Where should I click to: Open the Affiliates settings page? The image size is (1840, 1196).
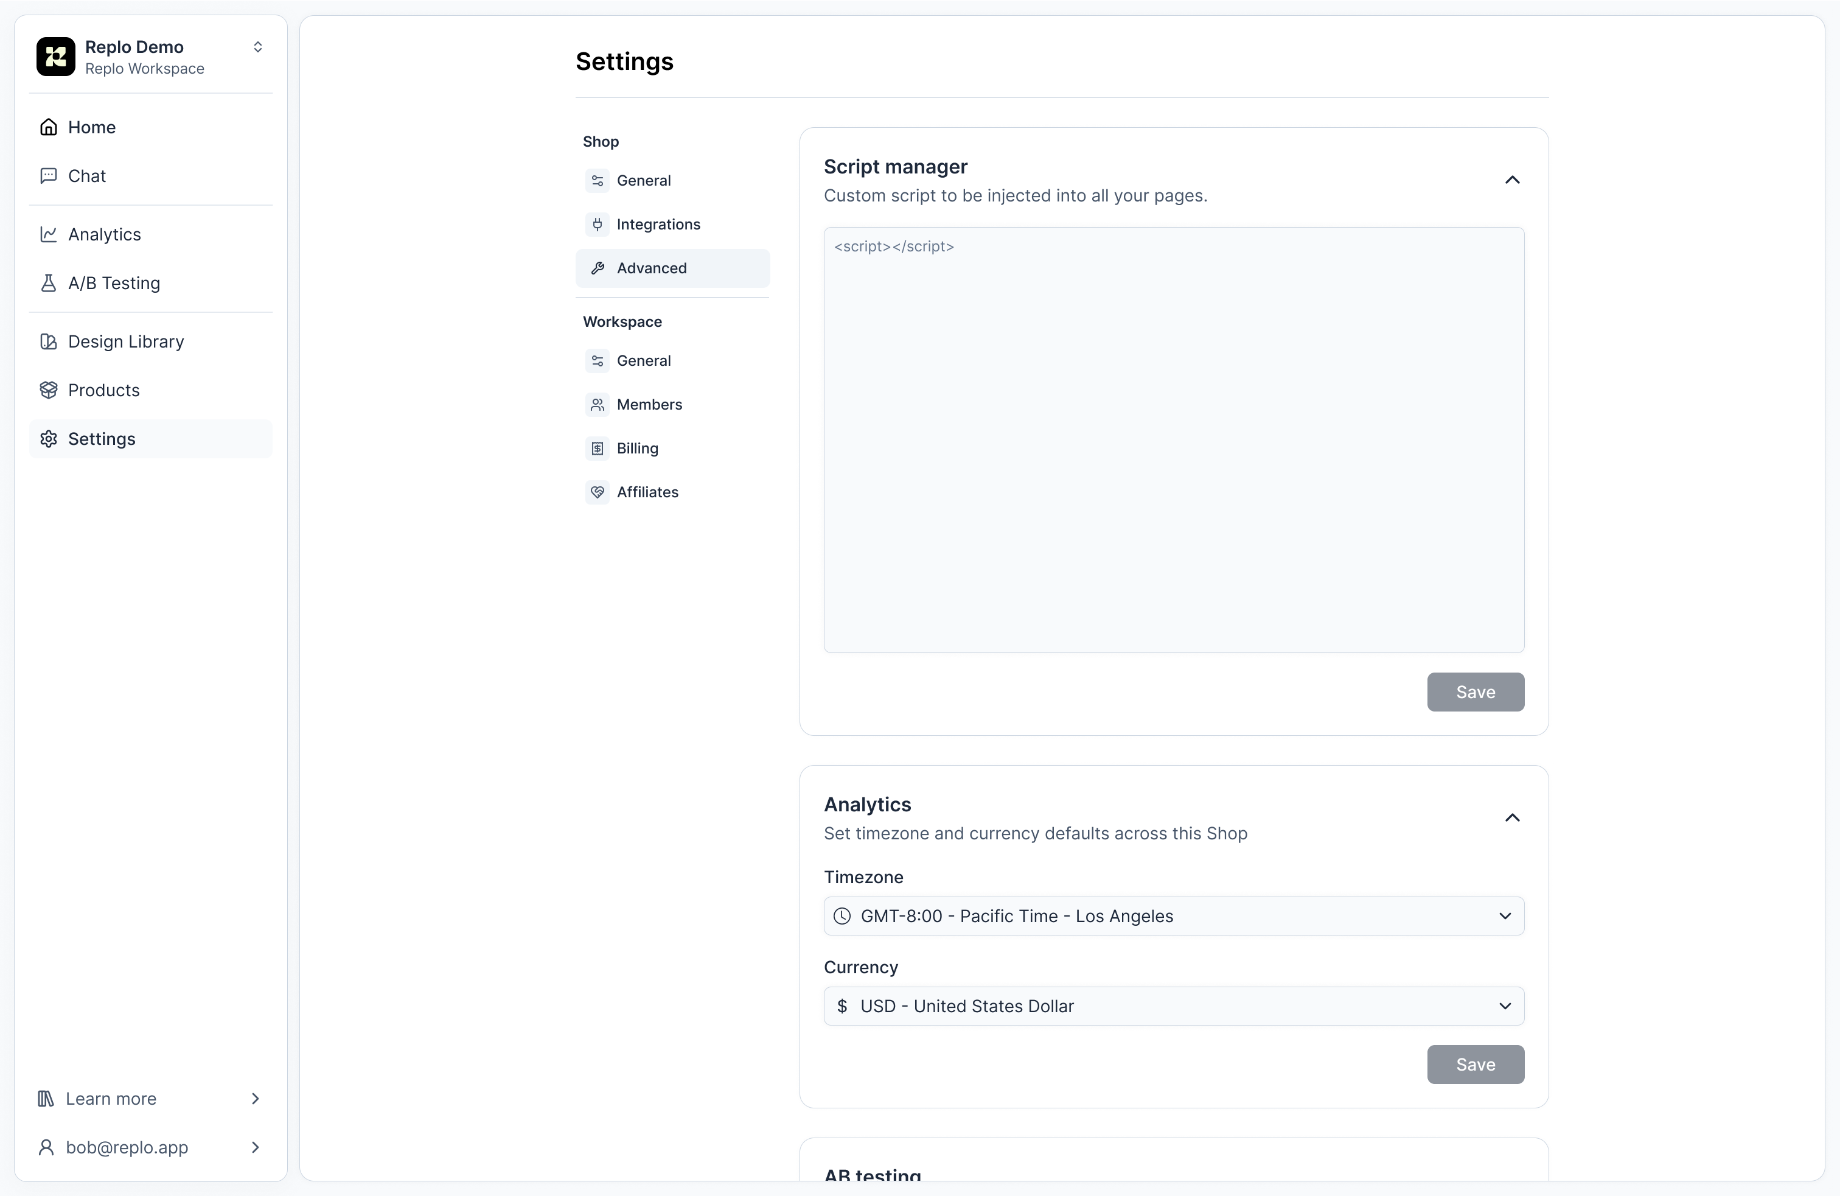tap(647, 492)
